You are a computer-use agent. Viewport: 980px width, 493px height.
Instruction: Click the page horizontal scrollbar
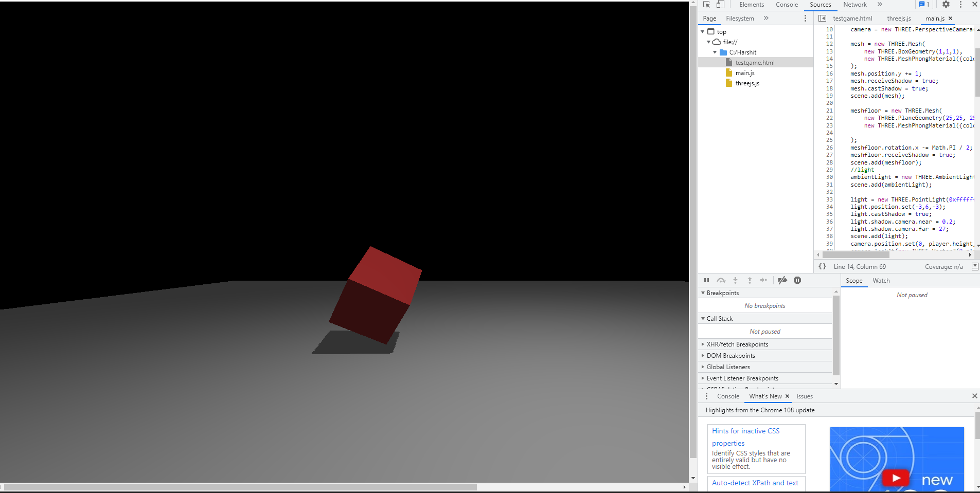[240, 487]
